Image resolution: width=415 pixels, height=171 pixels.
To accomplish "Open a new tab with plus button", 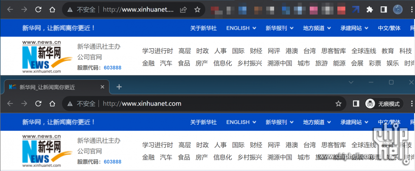I will [119, 87].
